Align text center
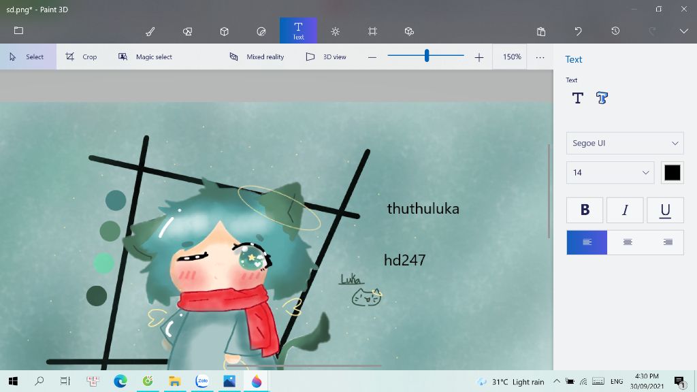The width and height of the screenshot is (697, 392). pyautogui.click(x=627, y=242)
